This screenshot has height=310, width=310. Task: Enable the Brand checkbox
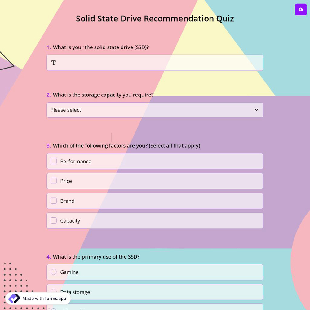53,201
